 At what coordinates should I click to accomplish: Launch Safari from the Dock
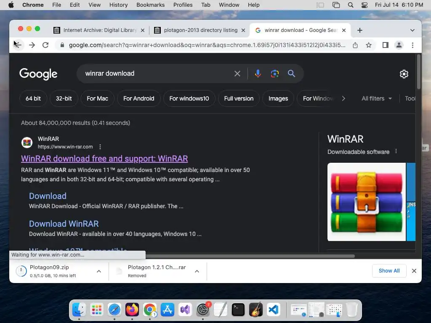114,310
